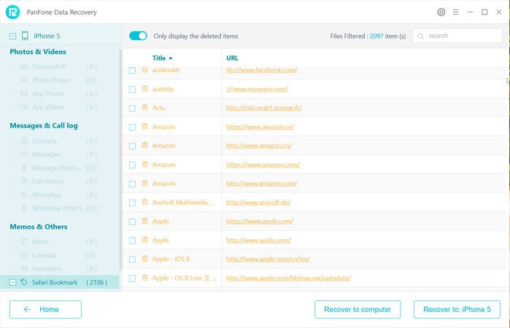
Task: Click trash icon beside Apple - iOS 8
Action: (144, 259)
